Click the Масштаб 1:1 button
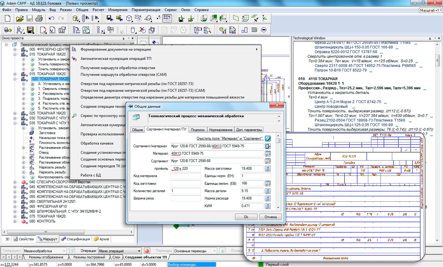Screen dimensions: 443x267 pyautogui.click(x=431, y=10)
